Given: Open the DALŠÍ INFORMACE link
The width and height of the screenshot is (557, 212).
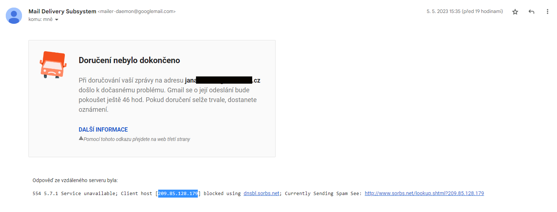Looking at the screenshot, I should (x=103, y=129).
